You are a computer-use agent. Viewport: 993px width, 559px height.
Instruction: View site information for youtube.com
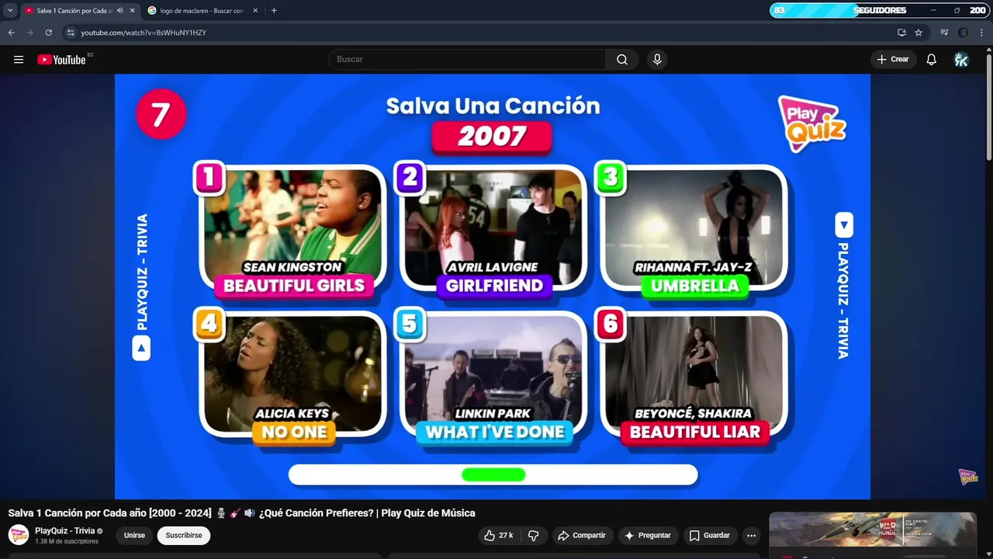click(71, 33)
